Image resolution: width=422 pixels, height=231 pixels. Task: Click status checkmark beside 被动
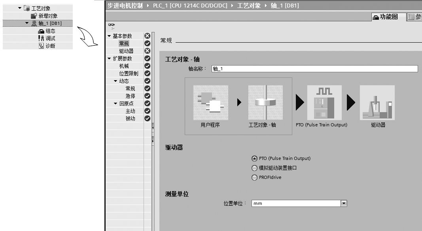point(147,118)
